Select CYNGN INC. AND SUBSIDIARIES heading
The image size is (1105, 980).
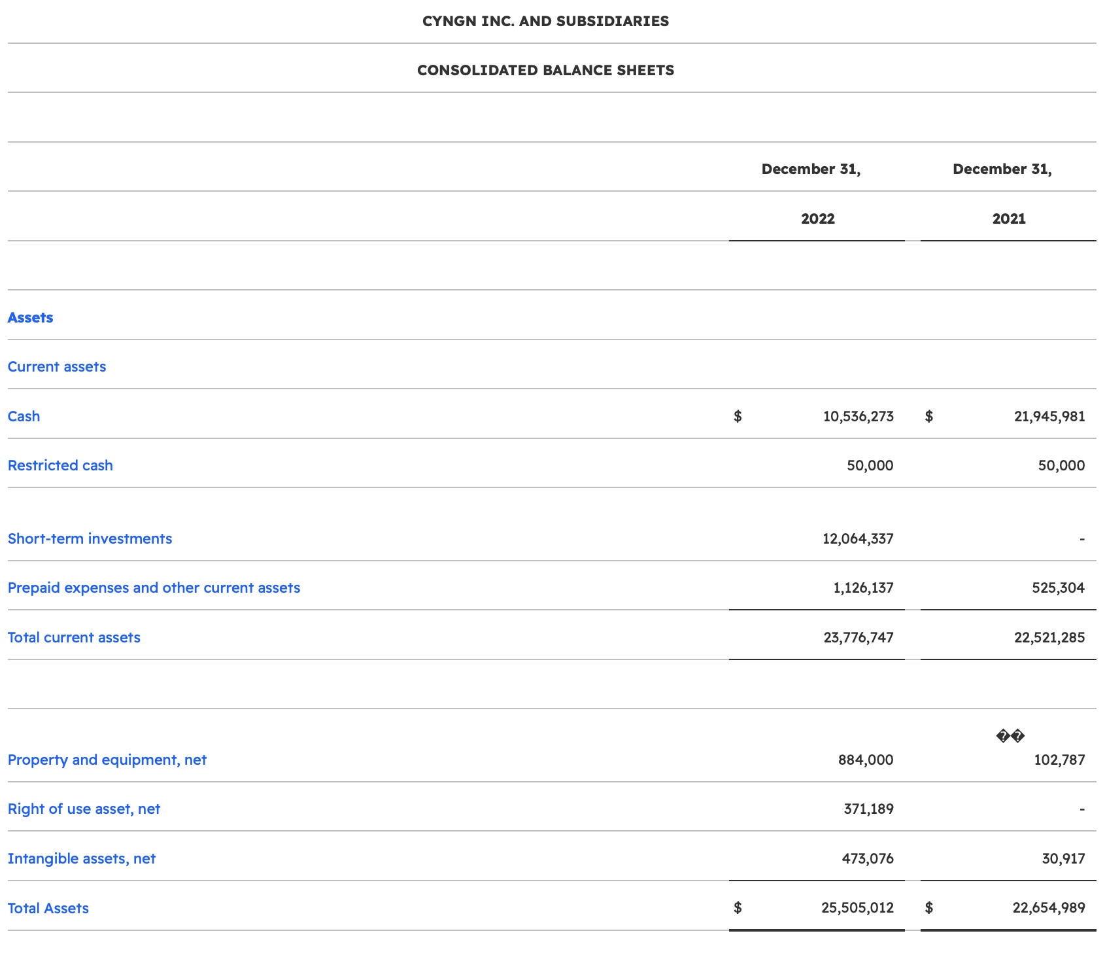[x=545, y=21]
